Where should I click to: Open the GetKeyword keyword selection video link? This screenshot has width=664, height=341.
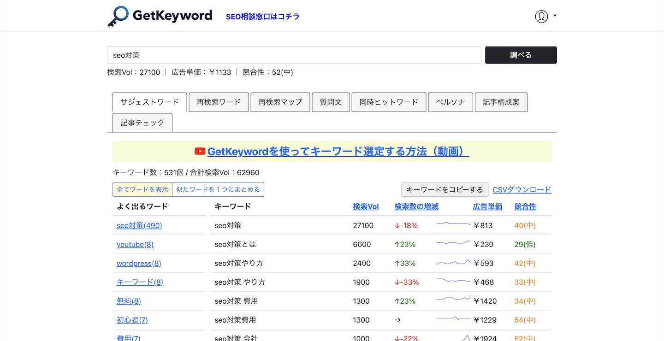[x=338, y=152]
